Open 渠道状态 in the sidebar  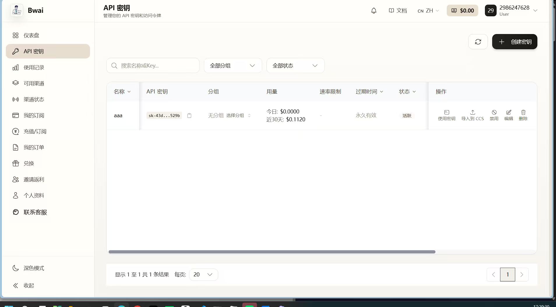(48, 100)
